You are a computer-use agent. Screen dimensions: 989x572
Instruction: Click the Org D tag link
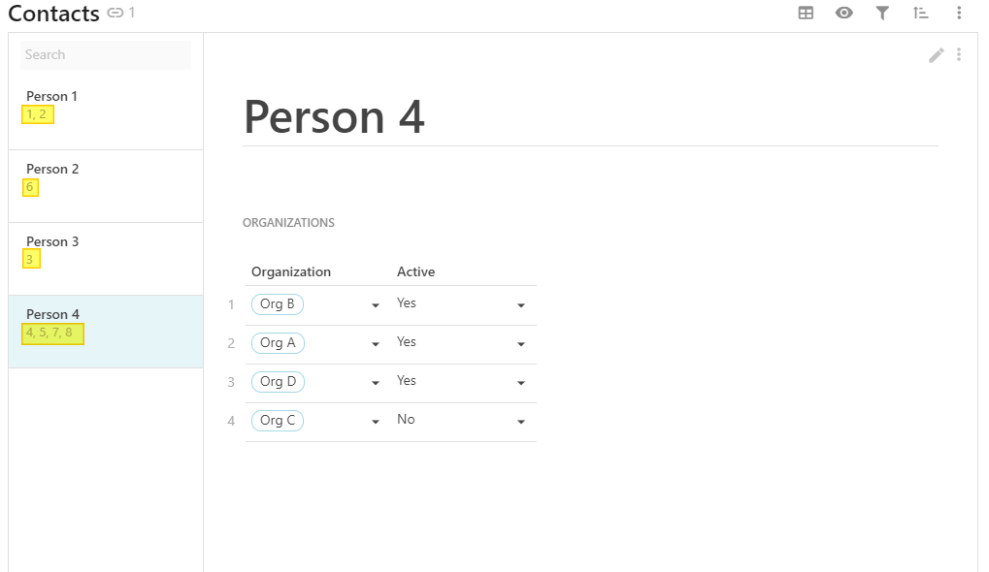coord(277,382)
